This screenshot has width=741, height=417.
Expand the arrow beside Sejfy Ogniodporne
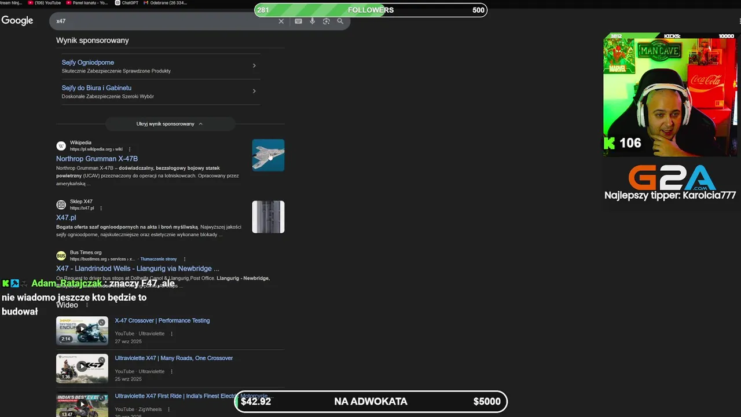pyautogui.click(x=254, y=65)
